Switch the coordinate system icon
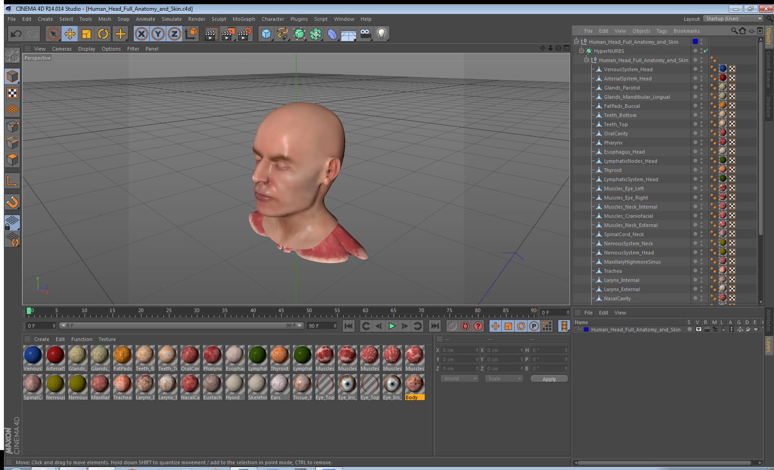 coord(191,34)
